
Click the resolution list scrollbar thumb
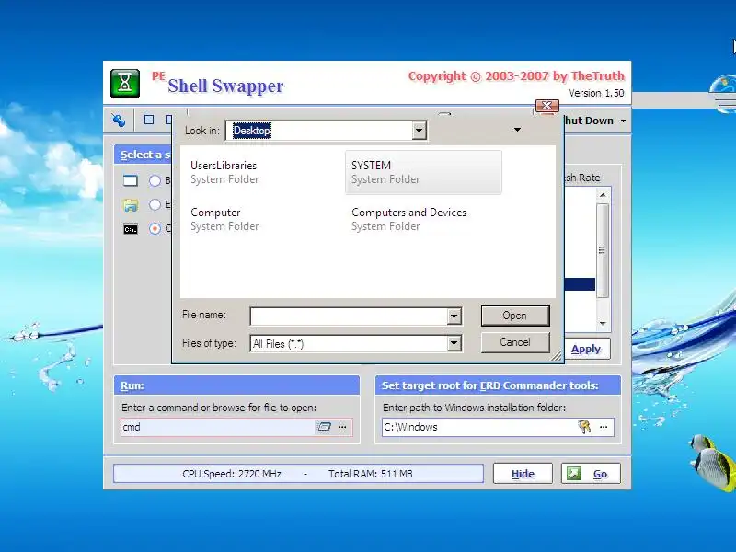pyautogui.click(x=603, y=250)
